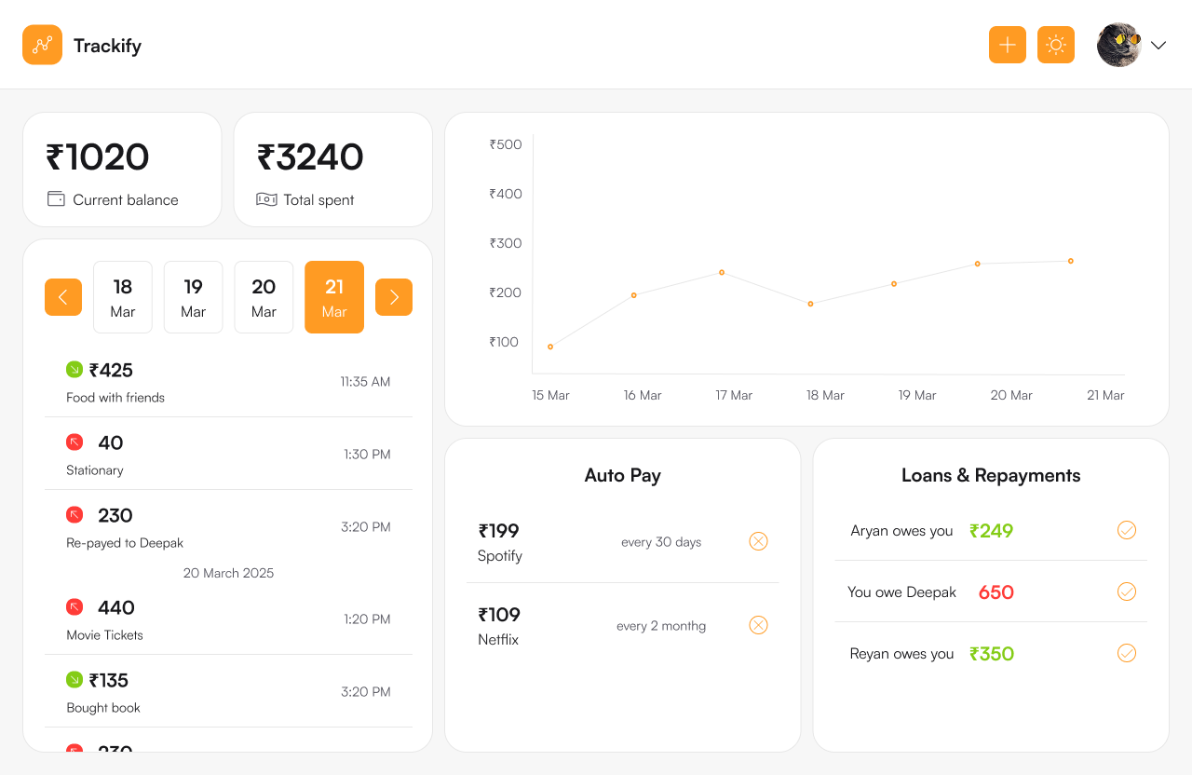The image size is (1192, 775).
Task: Select the 21 Mar date tab
Action: point(334,297)
